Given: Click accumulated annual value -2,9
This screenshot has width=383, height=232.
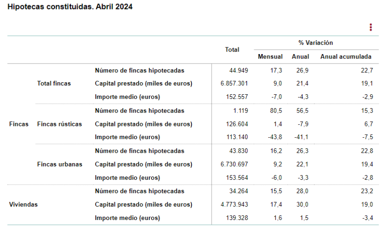Looking at the screenshot, I should coord(368,97).
